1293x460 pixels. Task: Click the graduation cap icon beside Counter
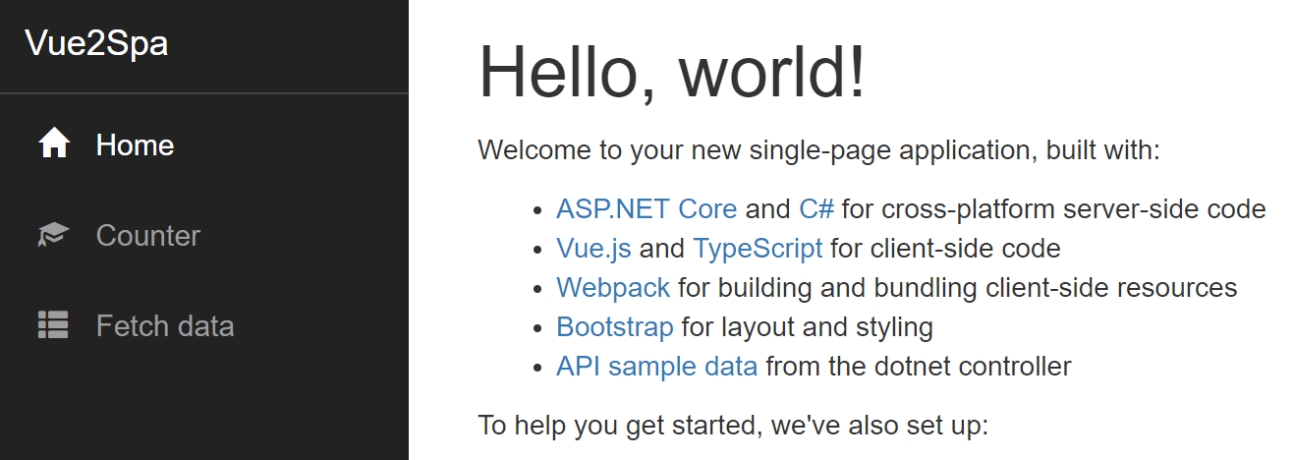point(53,236)
